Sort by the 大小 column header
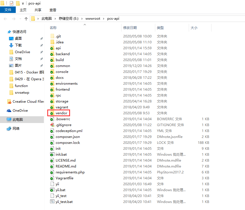Image resolution: width=245 pixels, height=210 pixels. 194,28
